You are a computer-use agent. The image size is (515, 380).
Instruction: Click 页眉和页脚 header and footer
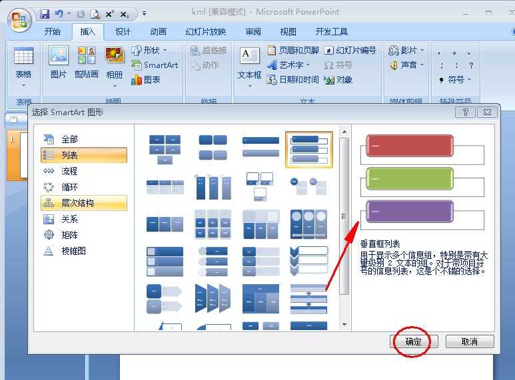pos(293,50)
